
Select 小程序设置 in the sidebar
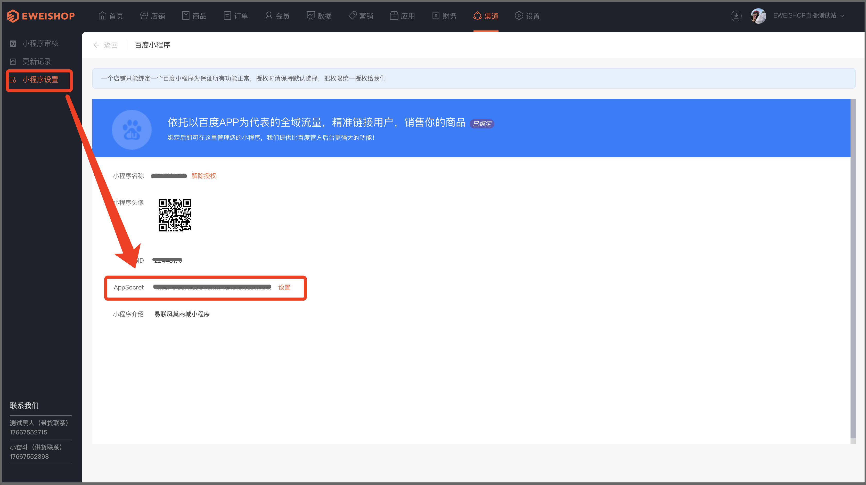40,80
